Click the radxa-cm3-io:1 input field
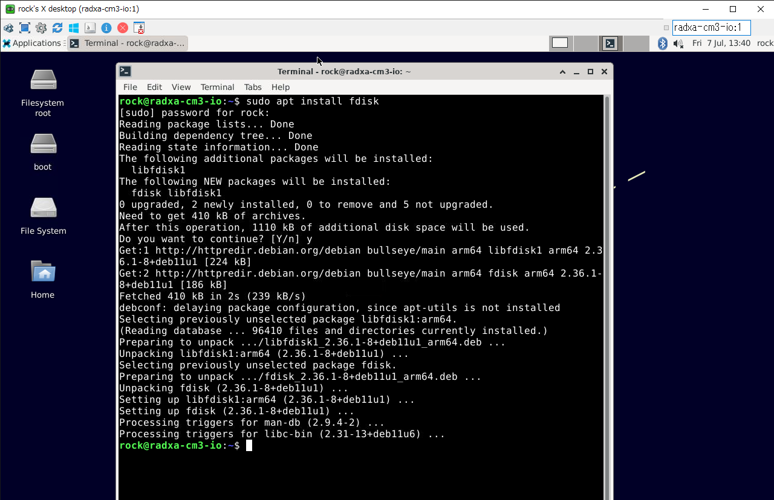774x500 pixels. [711, 27]
